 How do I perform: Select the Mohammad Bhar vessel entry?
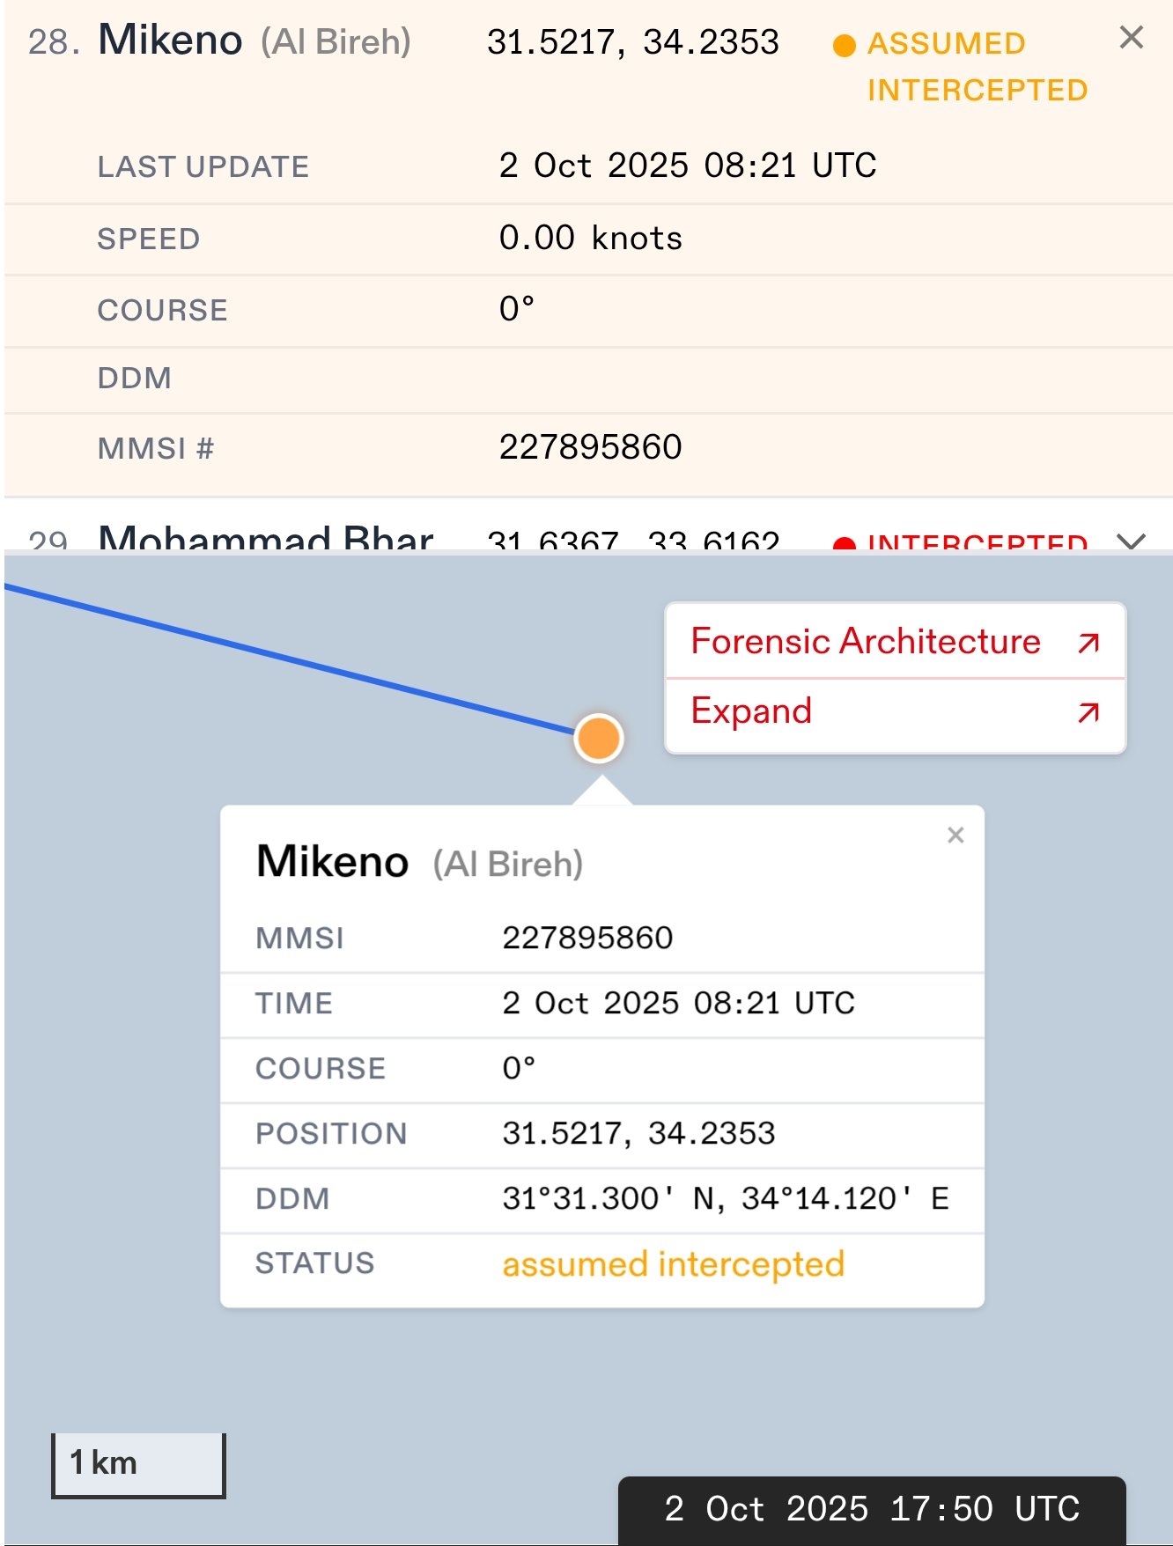pos(265,539)
